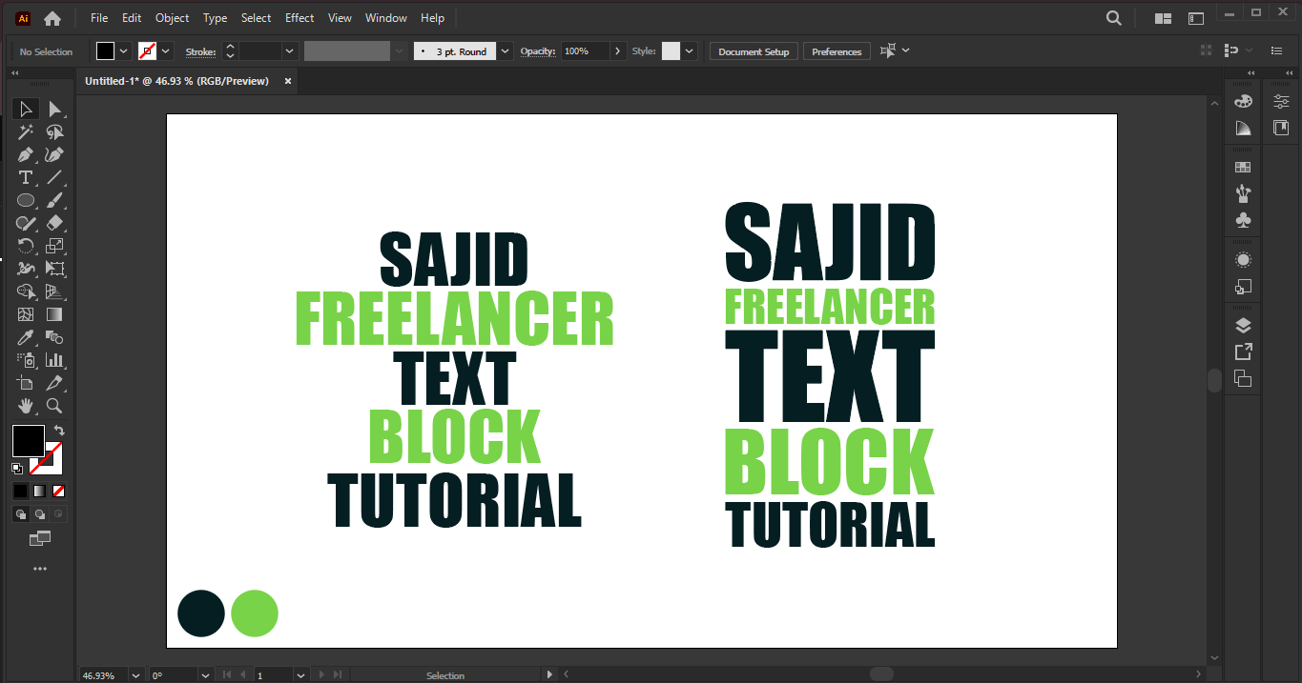The height and width of the screenshot is (683, 1302).
Task: Open the Window menu
Action: 386,18
